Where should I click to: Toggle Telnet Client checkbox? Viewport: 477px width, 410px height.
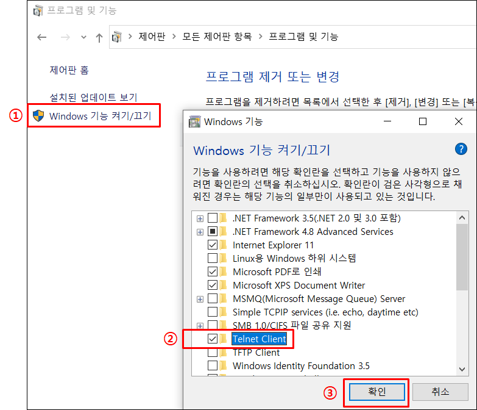click(213, 339)
